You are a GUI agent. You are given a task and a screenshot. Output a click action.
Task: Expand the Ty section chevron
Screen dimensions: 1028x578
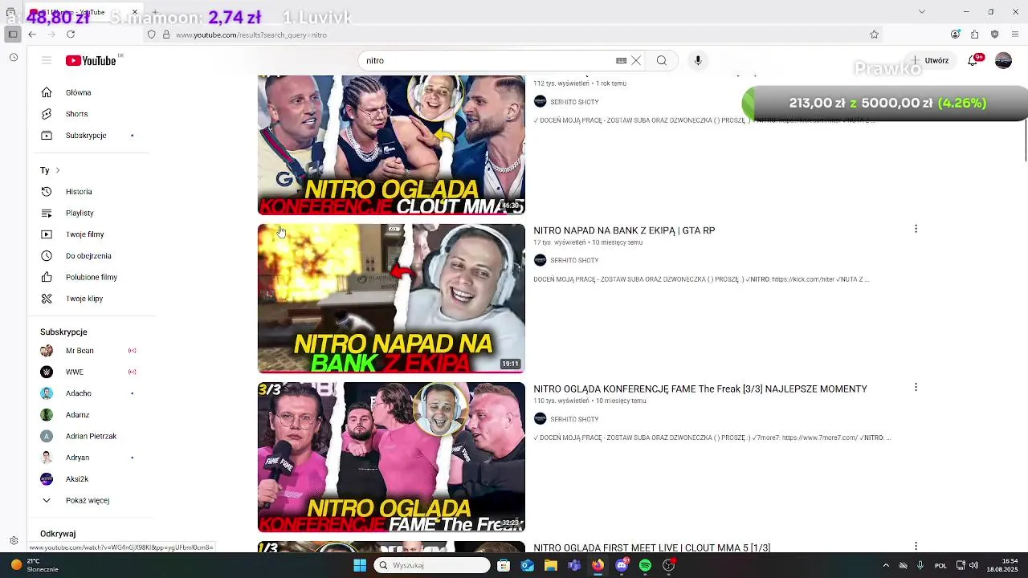point(58,170)
